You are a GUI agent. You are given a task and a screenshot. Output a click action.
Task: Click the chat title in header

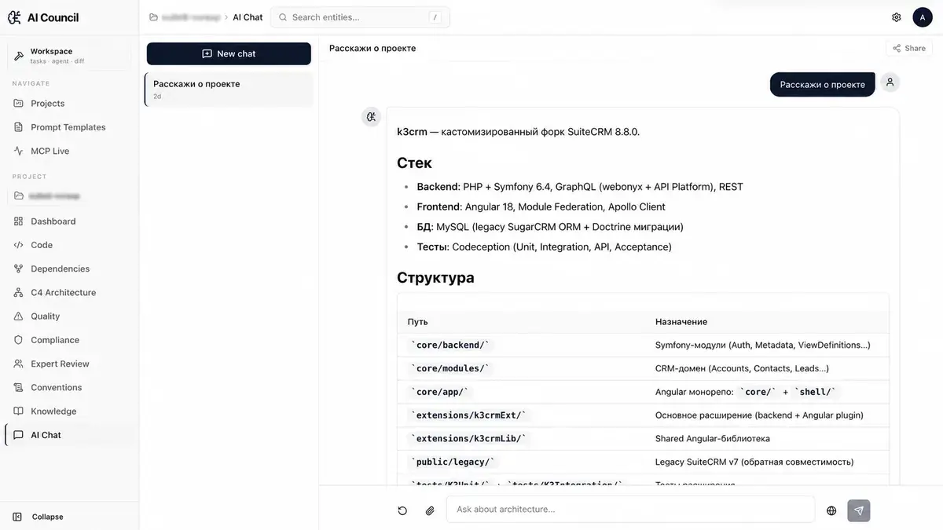(372, 48)
